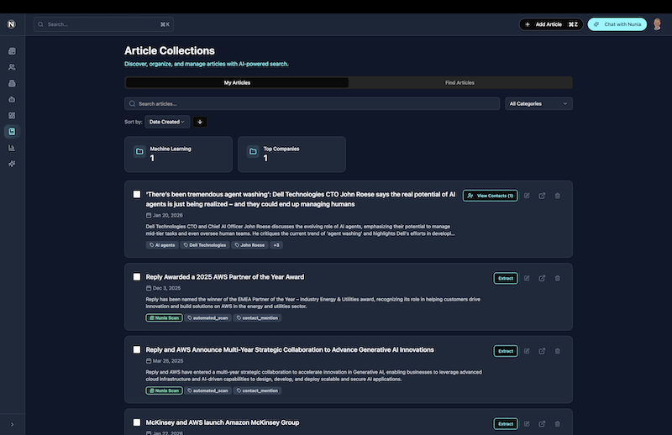Click contact_mention tag on Collaboration article

click(x=258, y=390)
